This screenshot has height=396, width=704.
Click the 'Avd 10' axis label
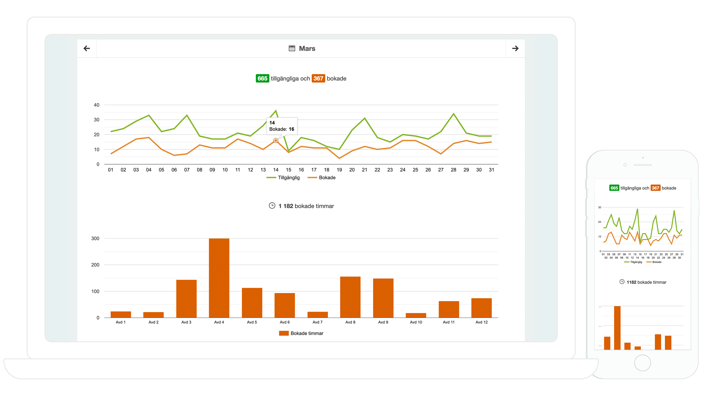point(416,322)
